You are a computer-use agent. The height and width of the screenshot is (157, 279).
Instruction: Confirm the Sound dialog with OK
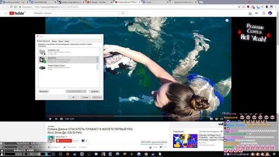pyautogui.click(x=73, y=97)
